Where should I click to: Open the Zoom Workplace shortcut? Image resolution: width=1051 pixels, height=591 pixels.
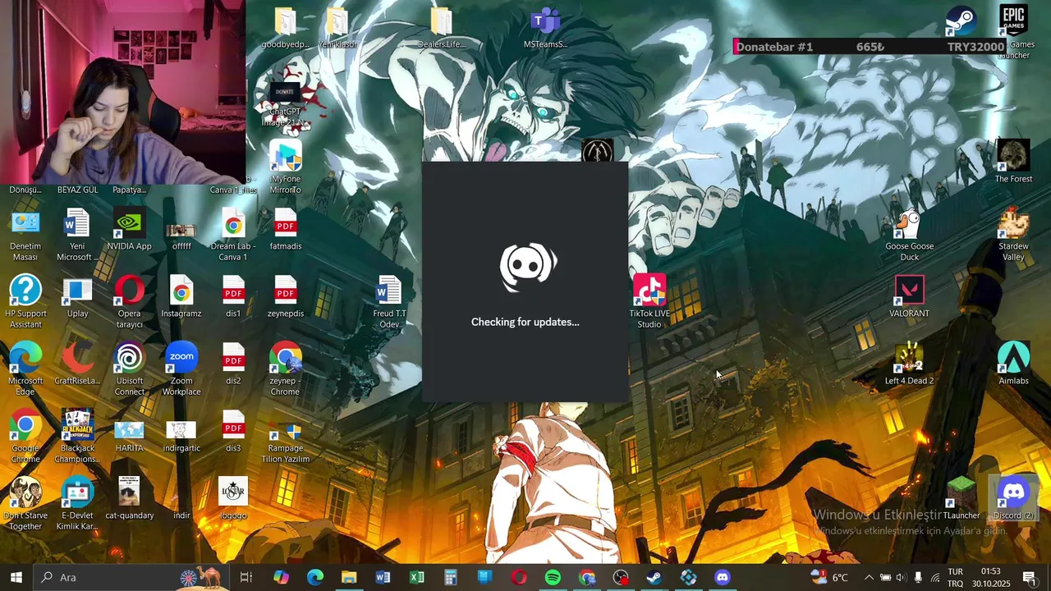181,369
